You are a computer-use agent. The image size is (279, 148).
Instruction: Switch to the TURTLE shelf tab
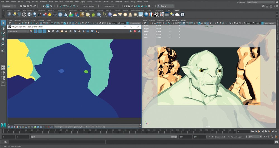coord(169,10)
